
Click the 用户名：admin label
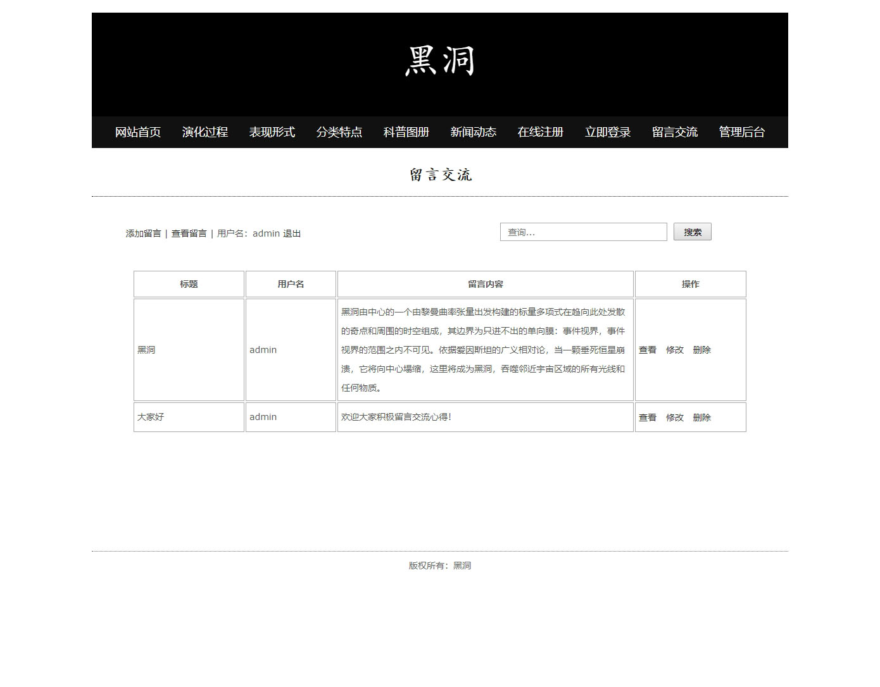(248, 233)
